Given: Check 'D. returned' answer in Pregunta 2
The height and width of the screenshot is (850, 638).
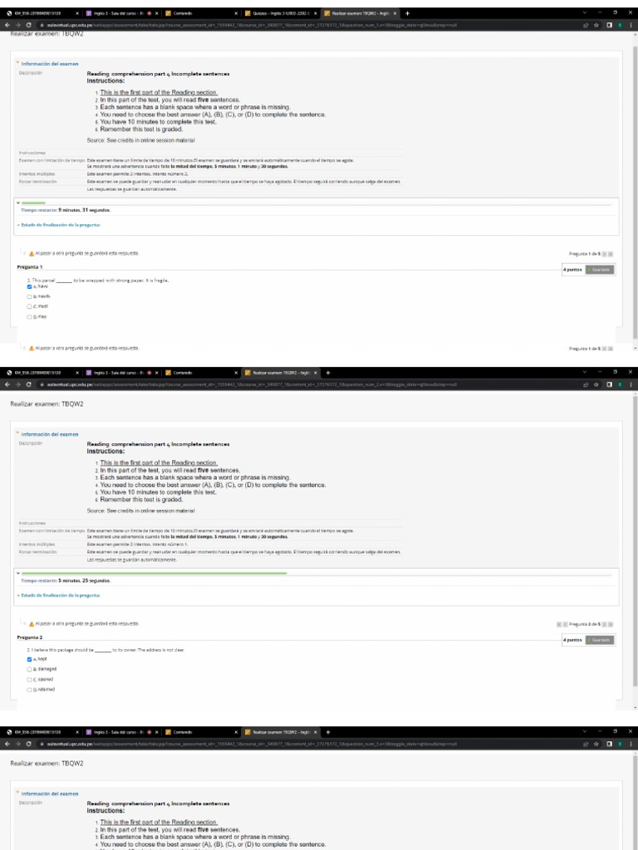Looking at the screenshot, I should tap(29, 690).
